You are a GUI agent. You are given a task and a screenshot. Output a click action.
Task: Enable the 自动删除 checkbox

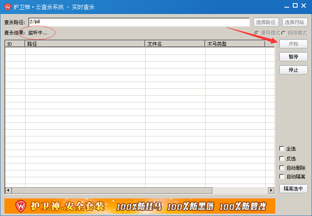click(282, 168)
